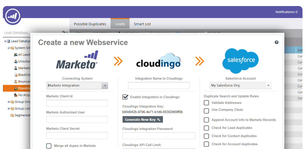Viewport: 306px width, 149px height.
Task: Focus the Integration Name in Cloudingo field
Action: 159,85
